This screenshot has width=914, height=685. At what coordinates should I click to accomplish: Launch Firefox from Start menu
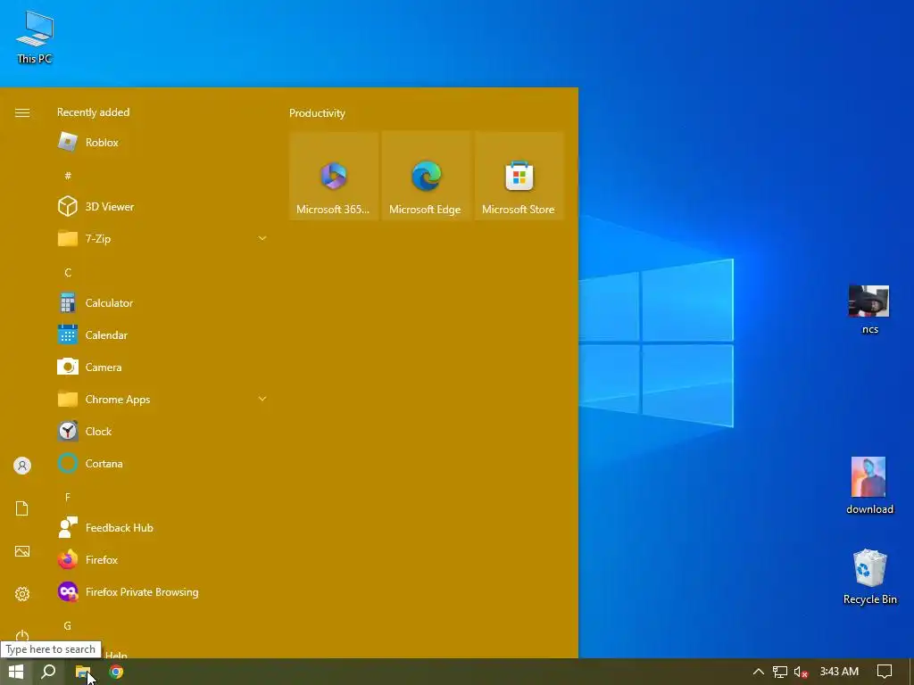162,560
